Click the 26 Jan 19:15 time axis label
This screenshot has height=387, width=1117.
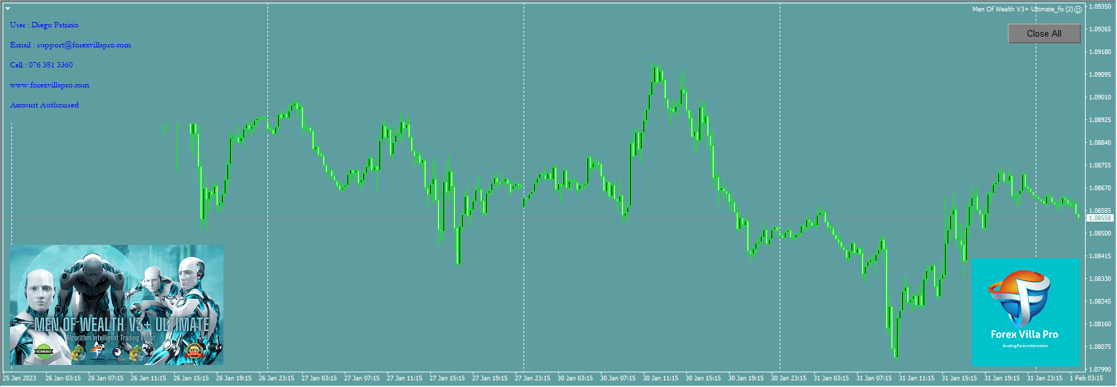233,378
